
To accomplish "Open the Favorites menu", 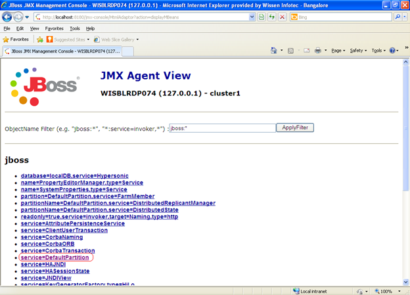I will (x=54, y=28).
